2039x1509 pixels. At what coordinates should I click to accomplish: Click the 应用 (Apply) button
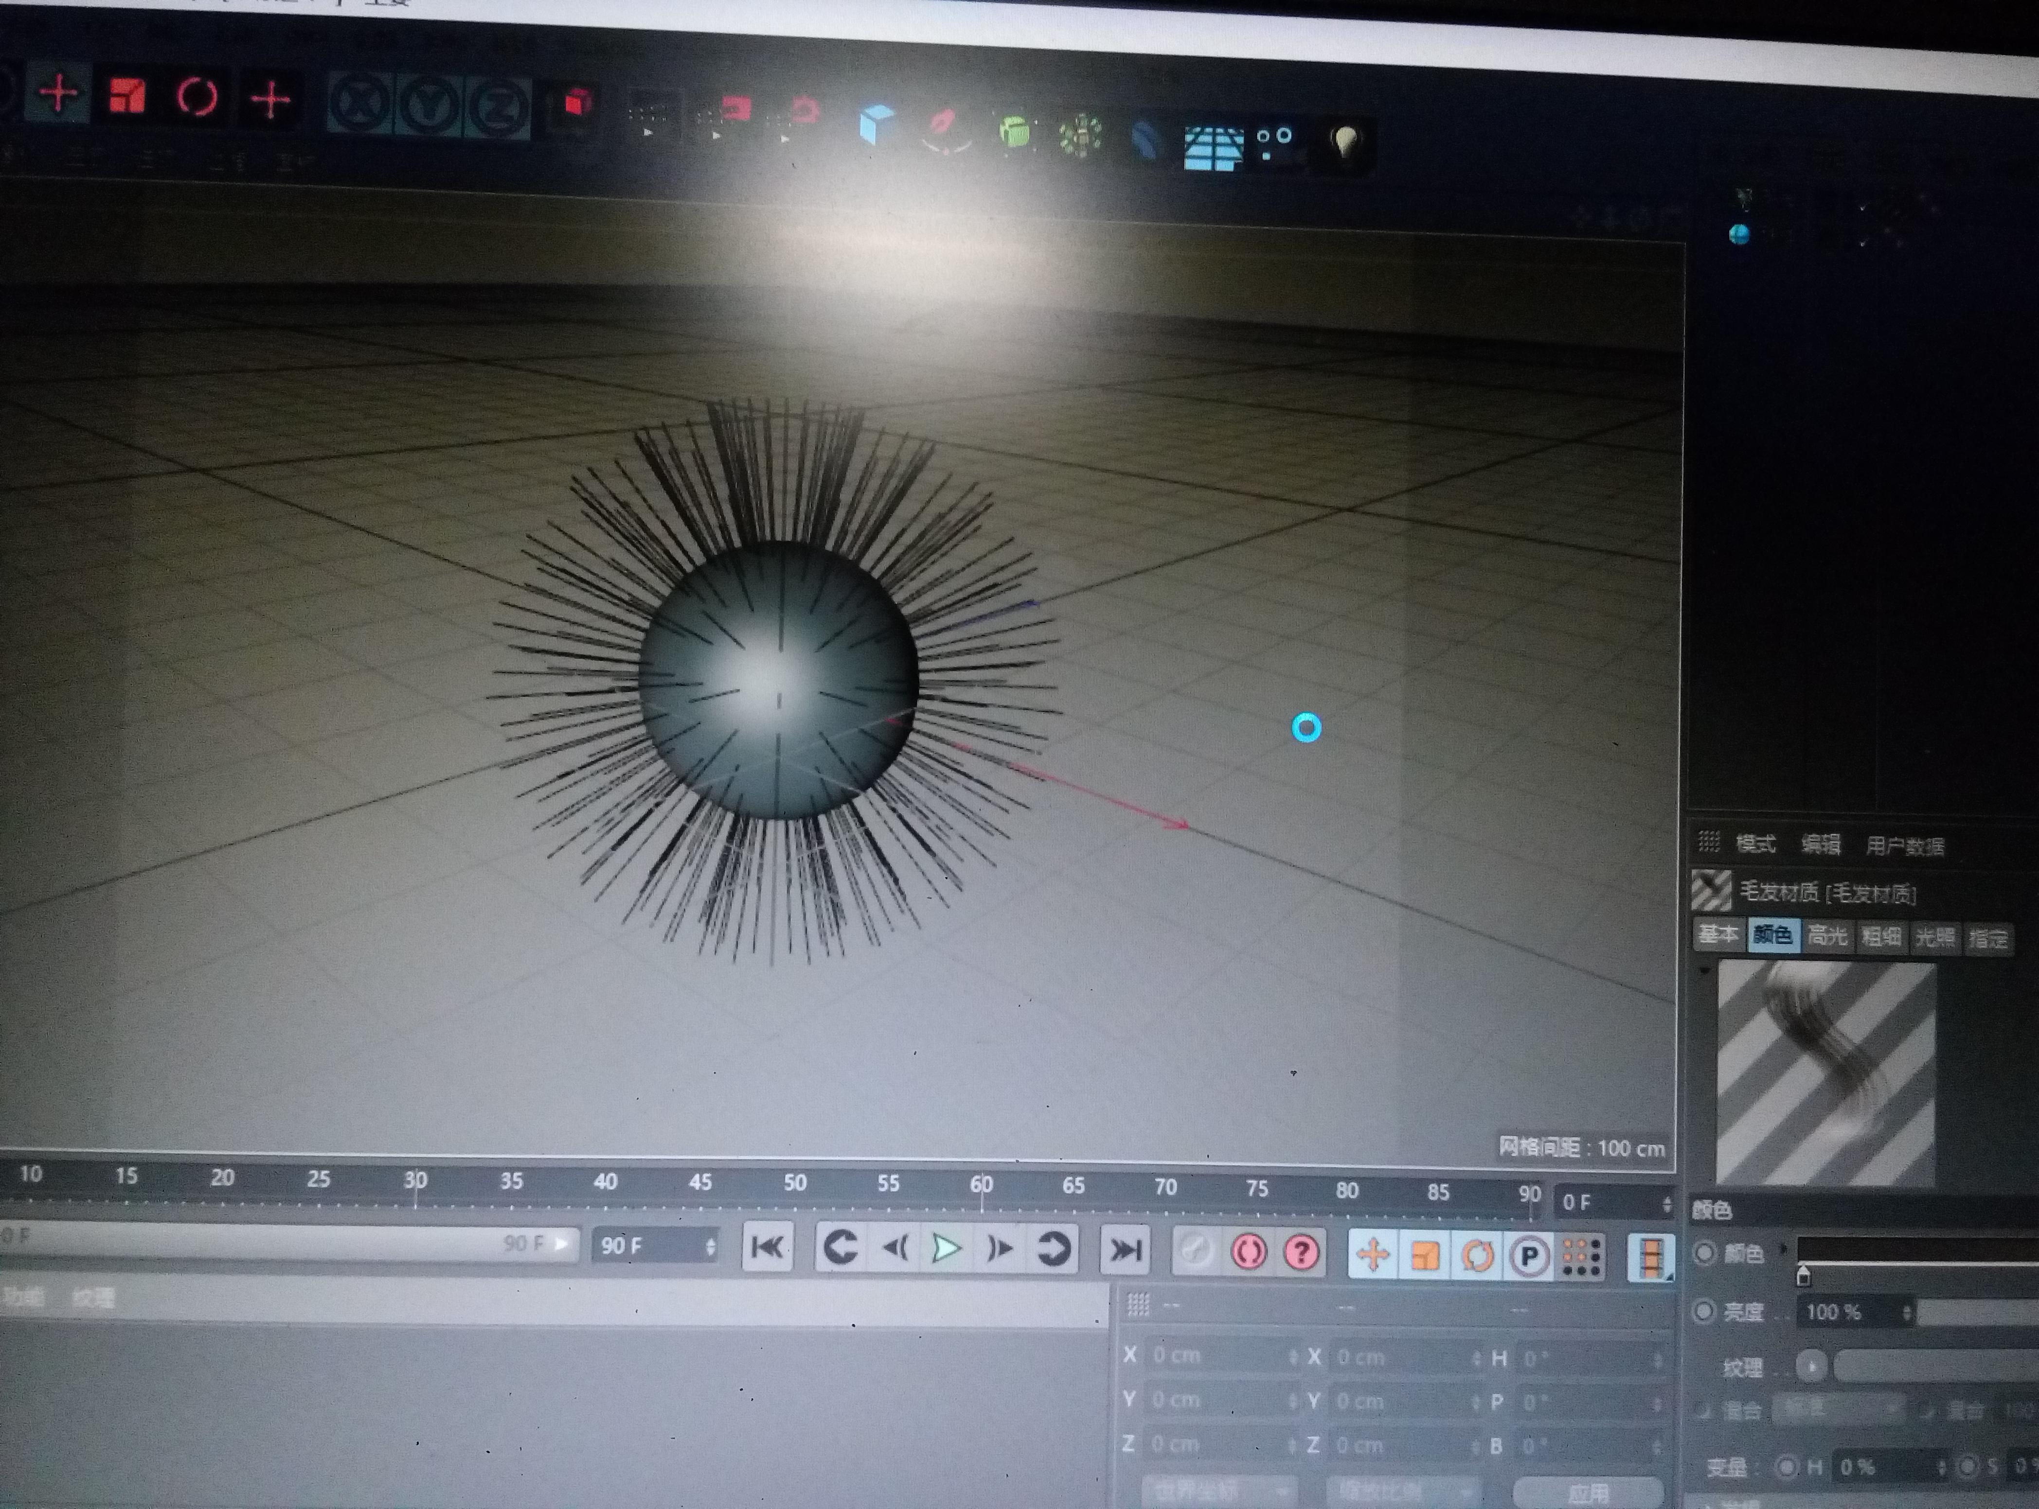(1588, 1491)
